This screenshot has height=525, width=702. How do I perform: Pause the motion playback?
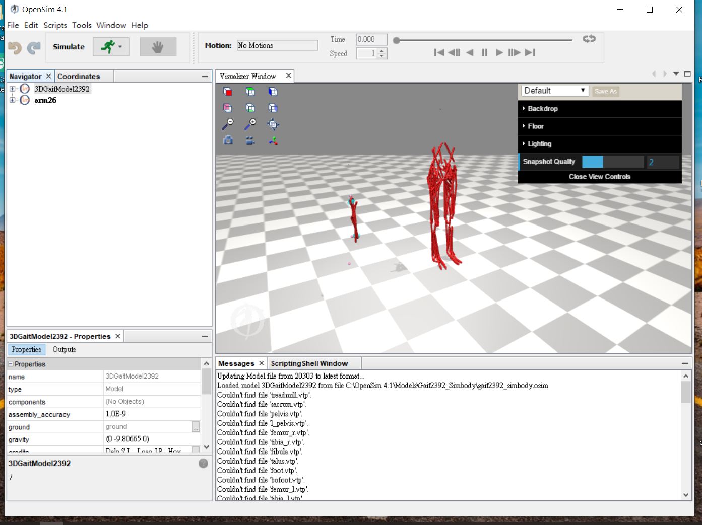[484, 52]
